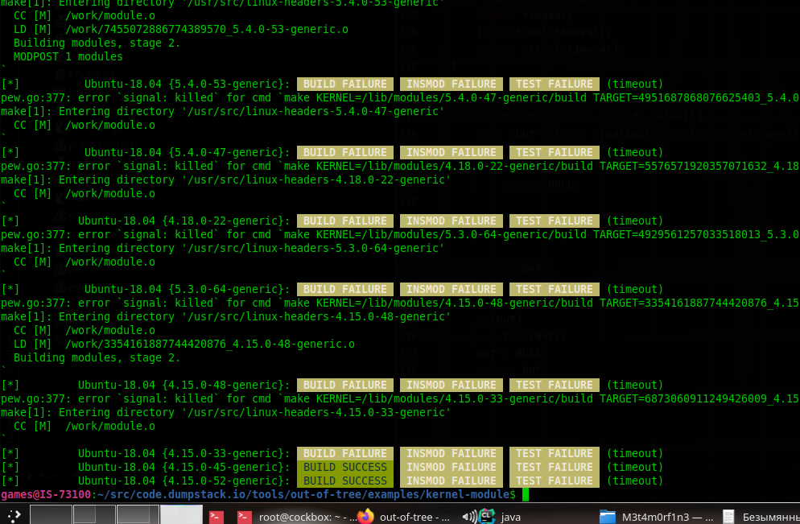This screenshot has height=524, width=800.
Task: Switch to the first virtual desktop in pager
Action: [x=51, y=515]
